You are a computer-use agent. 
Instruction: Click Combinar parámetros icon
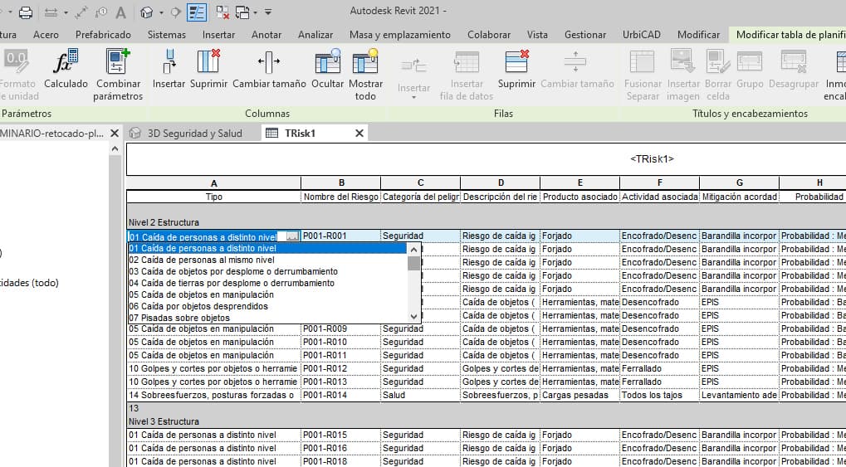[118, 61]
